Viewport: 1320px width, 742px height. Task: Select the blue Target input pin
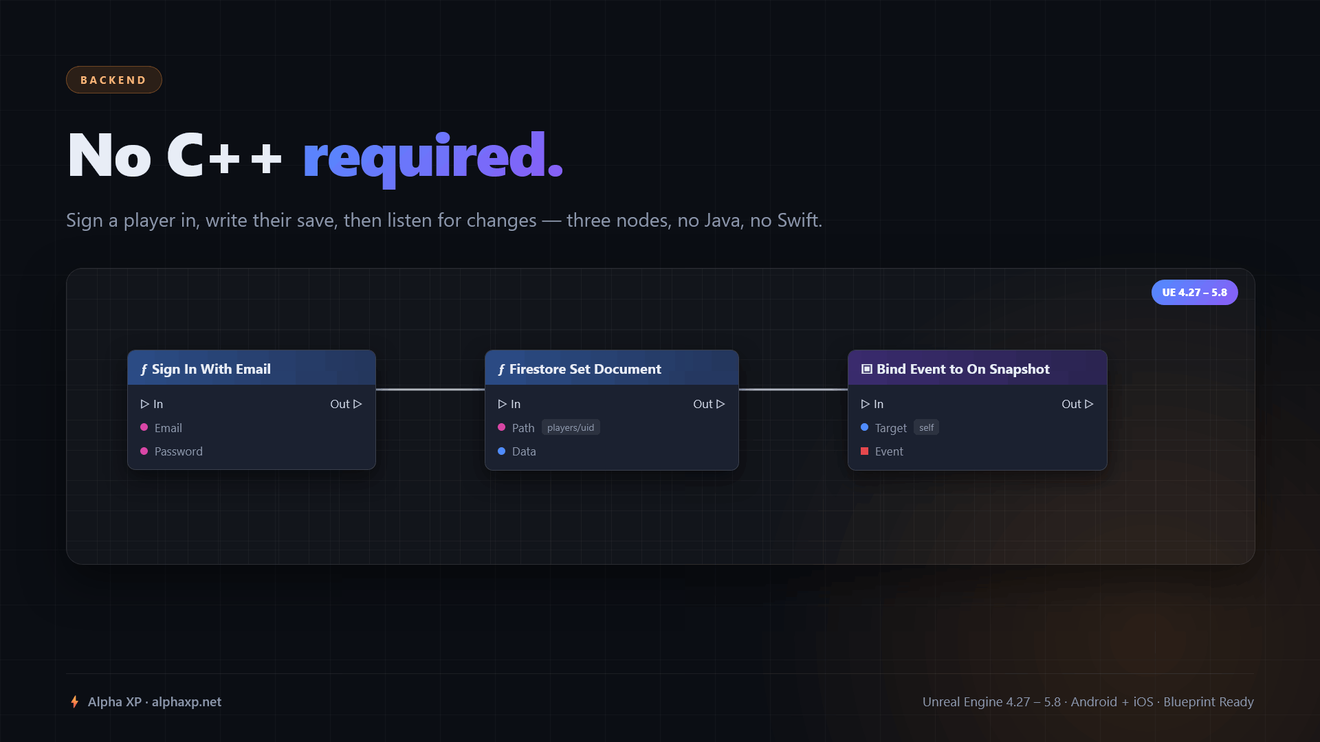pos(865,427)
